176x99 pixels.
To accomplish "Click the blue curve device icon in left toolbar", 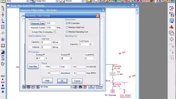I will (3, 21).
